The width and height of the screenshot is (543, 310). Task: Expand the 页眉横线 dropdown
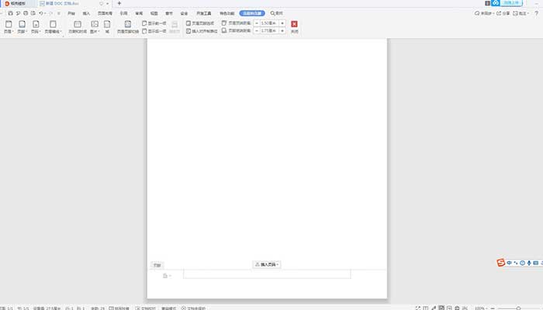(x=54, y=26)
